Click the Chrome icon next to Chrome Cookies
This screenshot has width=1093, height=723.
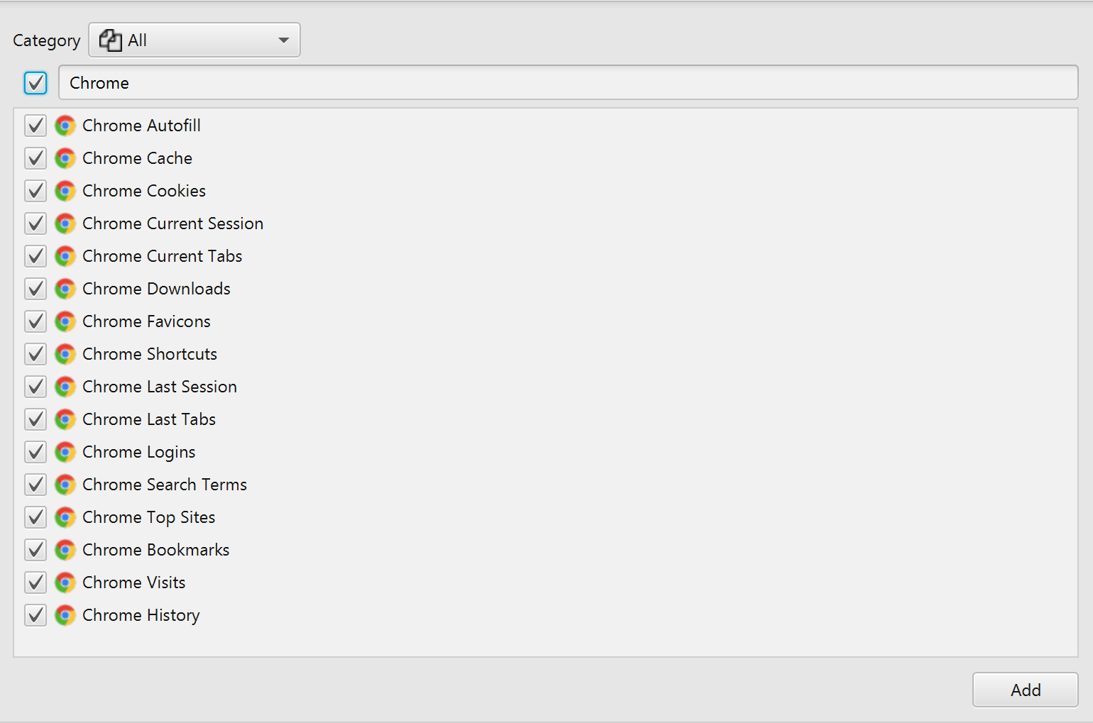coord(65,191)
